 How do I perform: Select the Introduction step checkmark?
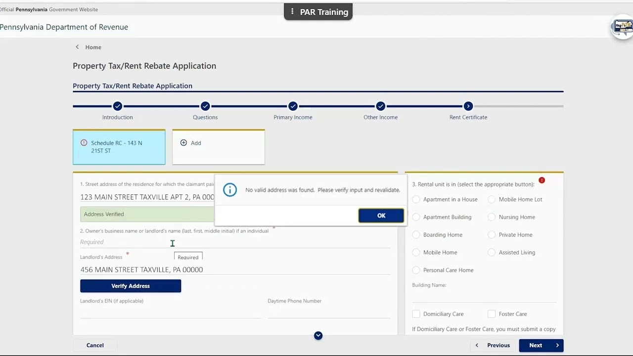117,106
